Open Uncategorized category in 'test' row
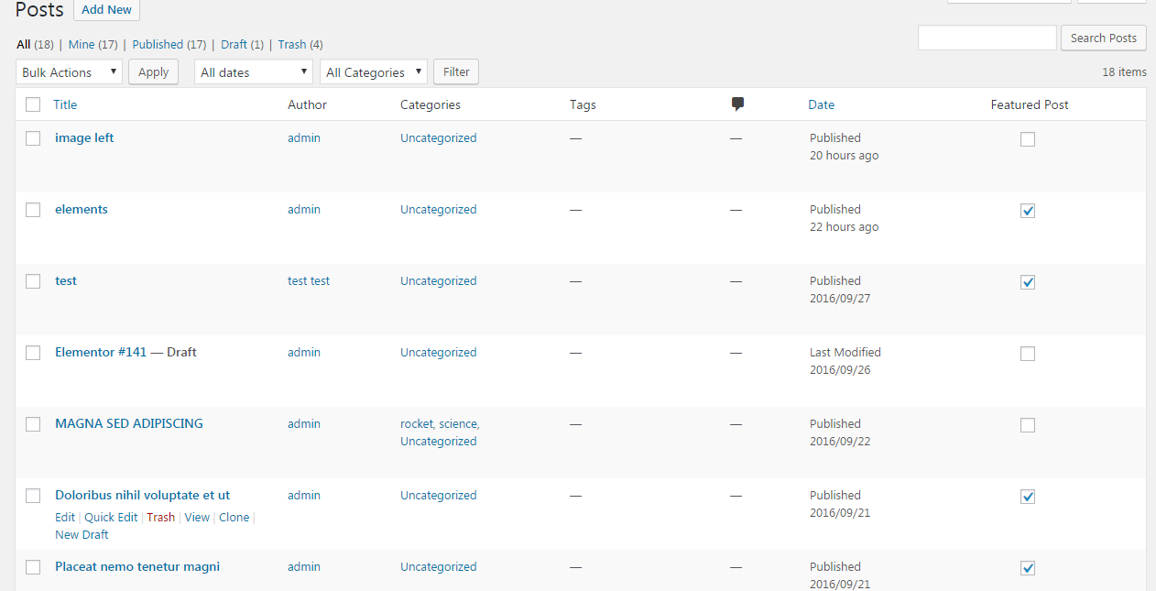Screen dimensions: 1156x591 (x=439, y=280)
